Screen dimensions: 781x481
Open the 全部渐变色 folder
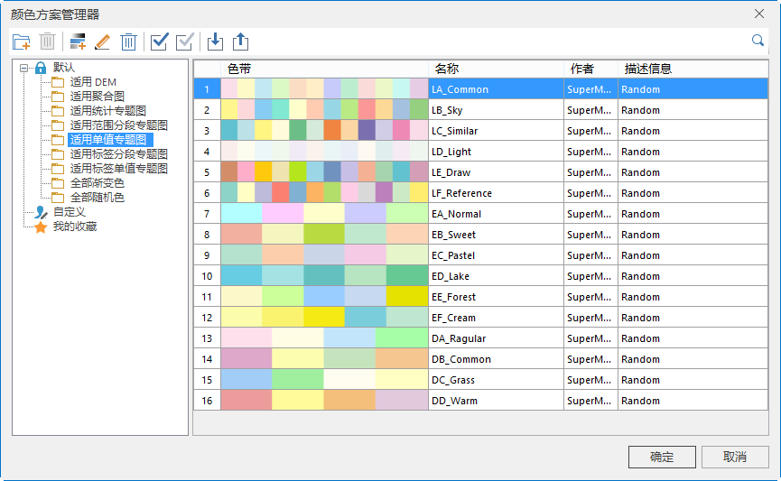(98, 183)
